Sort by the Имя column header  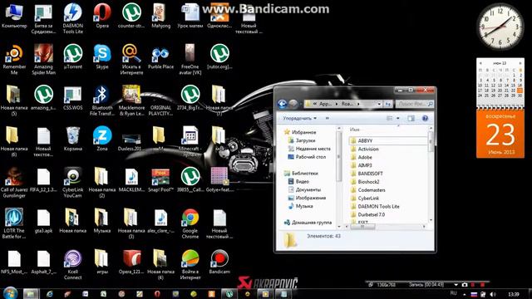click(355, 130)
